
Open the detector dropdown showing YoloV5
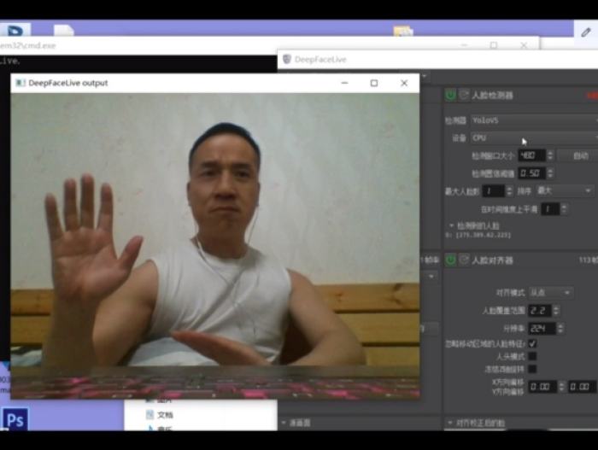tap(534, 120)
